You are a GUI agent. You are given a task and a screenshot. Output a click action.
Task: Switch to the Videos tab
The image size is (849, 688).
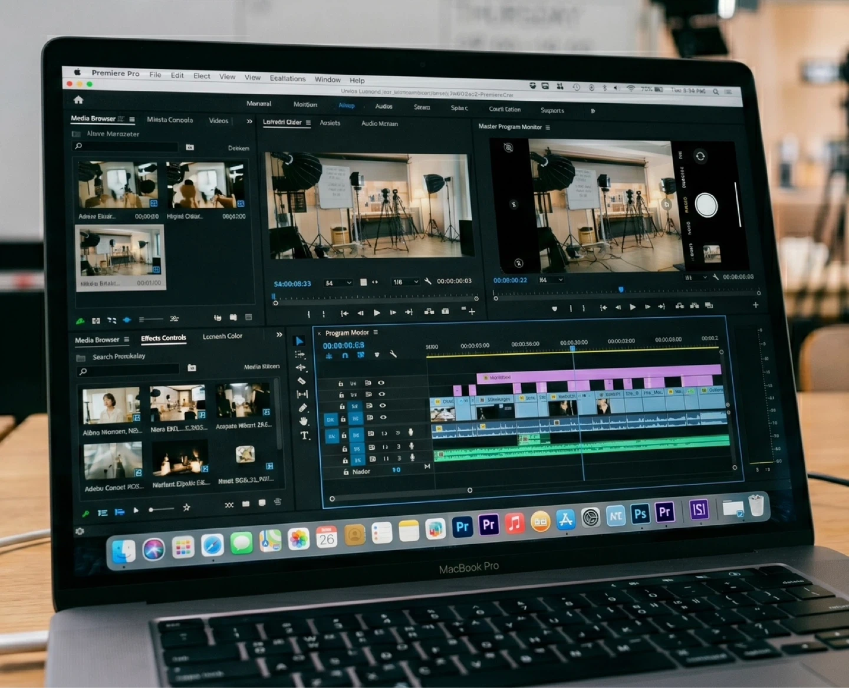(x=218, y=121)
